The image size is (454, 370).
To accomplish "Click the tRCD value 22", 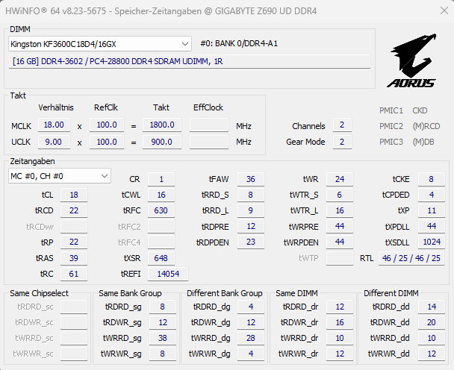I will point(74,210).
